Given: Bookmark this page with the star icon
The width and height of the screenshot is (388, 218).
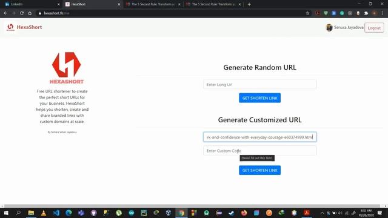Looking at the screenshot, I should coord(307,13).
